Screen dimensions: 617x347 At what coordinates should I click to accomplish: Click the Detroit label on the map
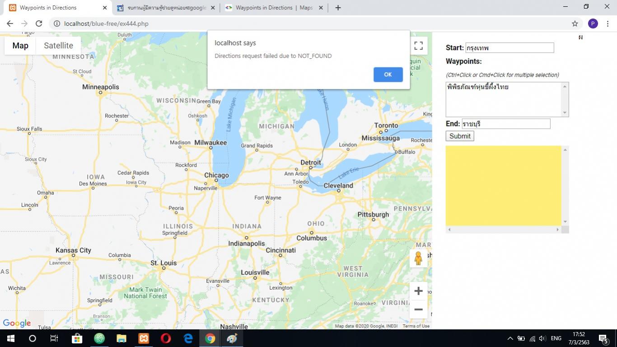311,163
